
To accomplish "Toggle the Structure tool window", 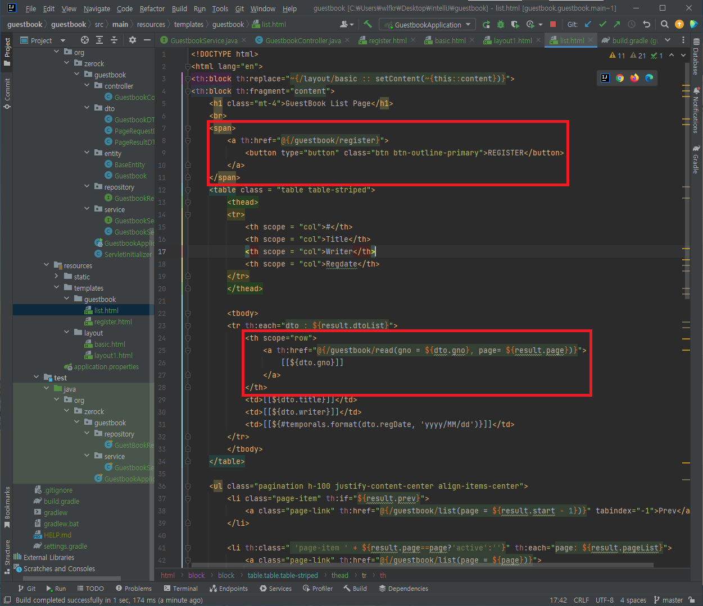I will (x=7, y=557).
